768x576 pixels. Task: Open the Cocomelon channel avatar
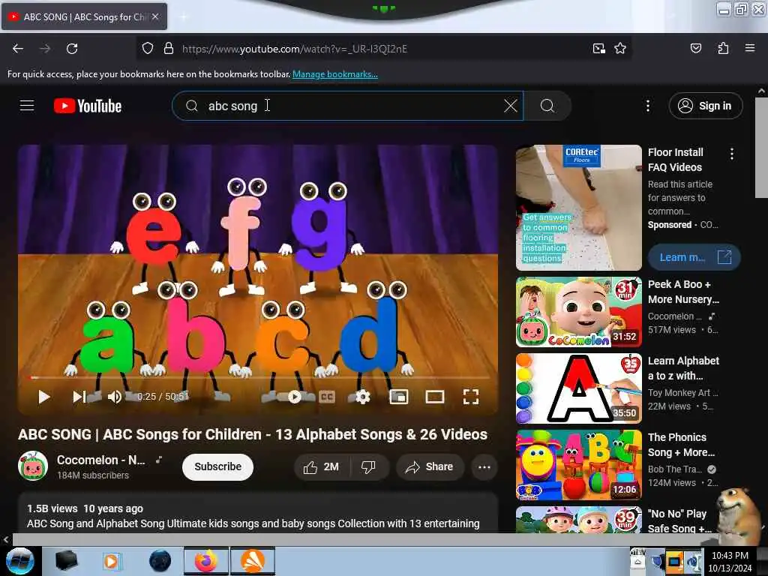click(x=33, y=466)
